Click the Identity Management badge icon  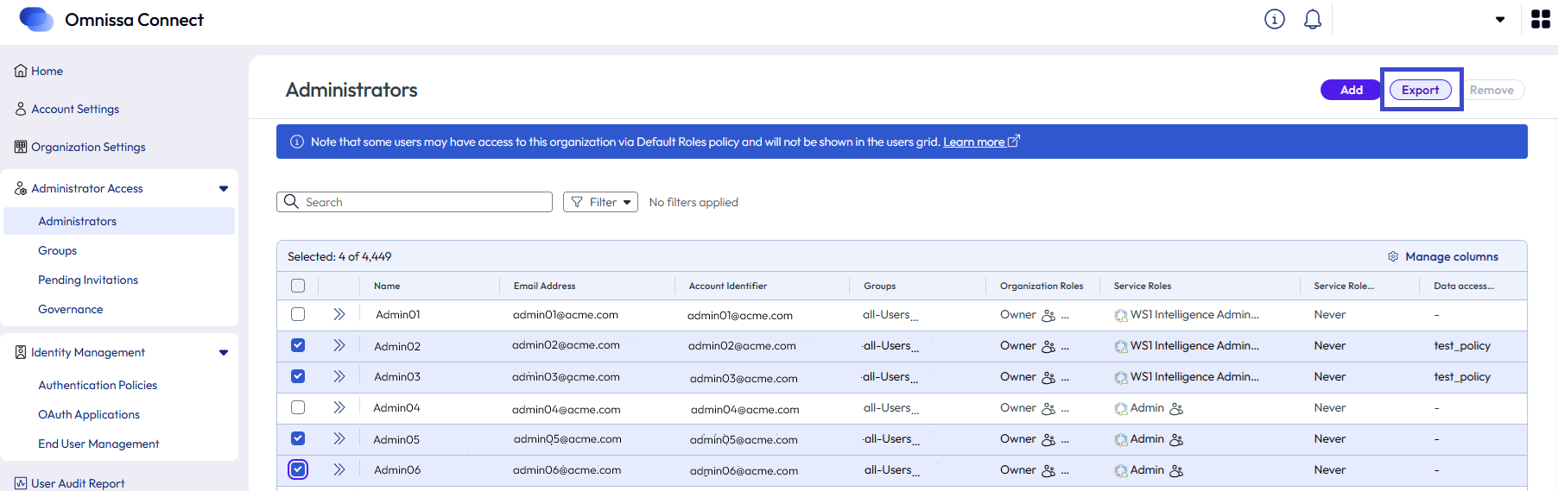pos(21,352)
